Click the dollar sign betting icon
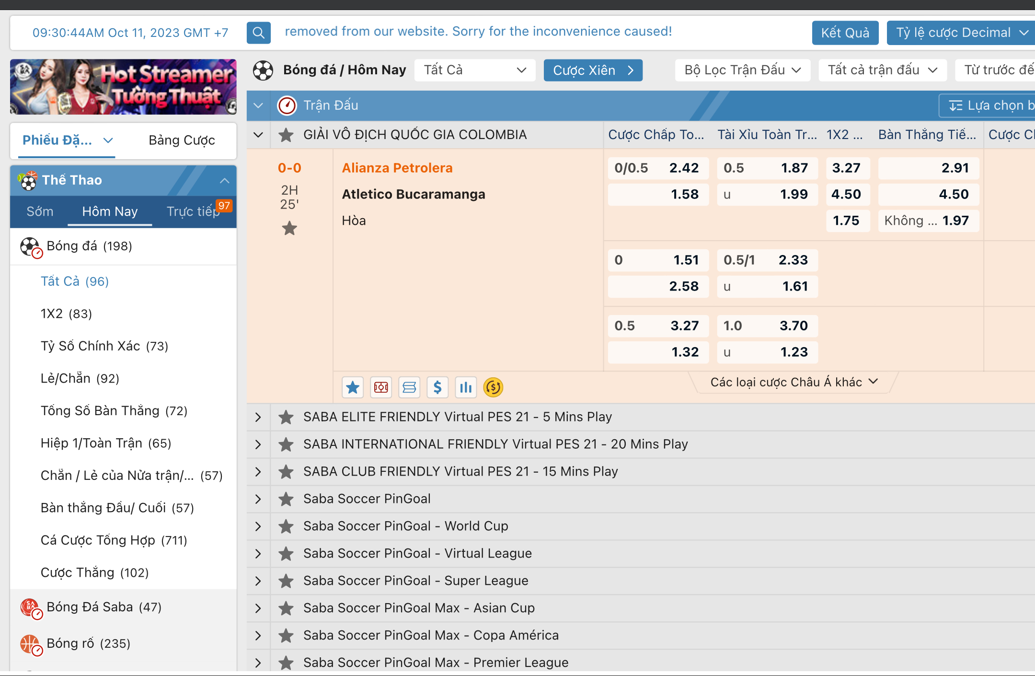The image size is (1035, 676). pos(437,387)
